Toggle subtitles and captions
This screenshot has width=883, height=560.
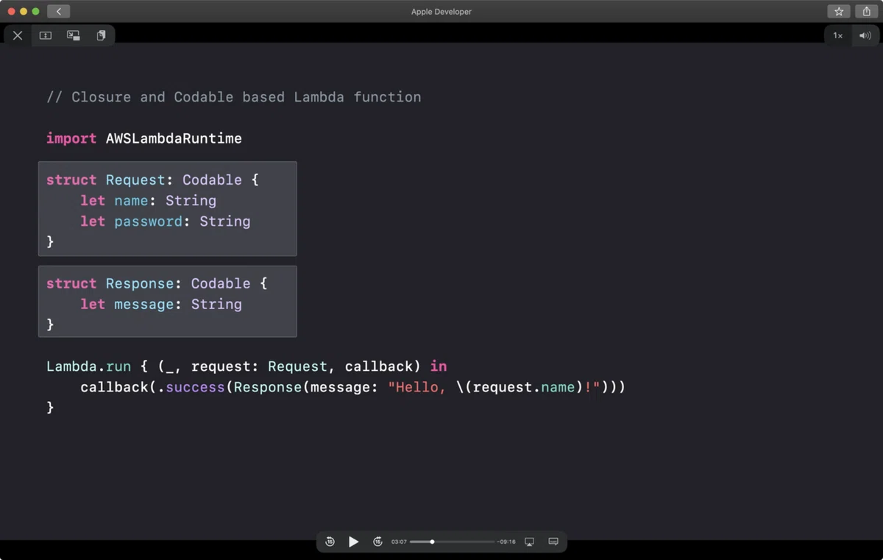coord(553,542)
